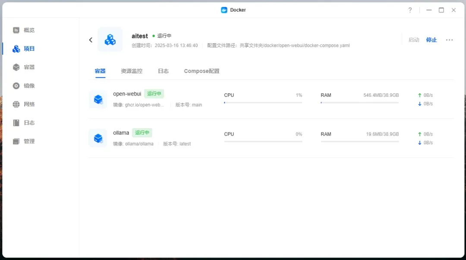The image size is (466, 260).
Task: Click the Docker whale icon in title bar
Action: [224, 10]
